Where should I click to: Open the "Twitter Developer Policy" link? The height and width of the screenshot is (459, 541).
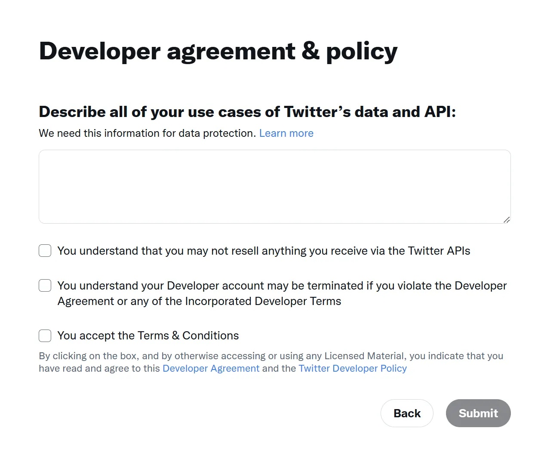[352, 368]
